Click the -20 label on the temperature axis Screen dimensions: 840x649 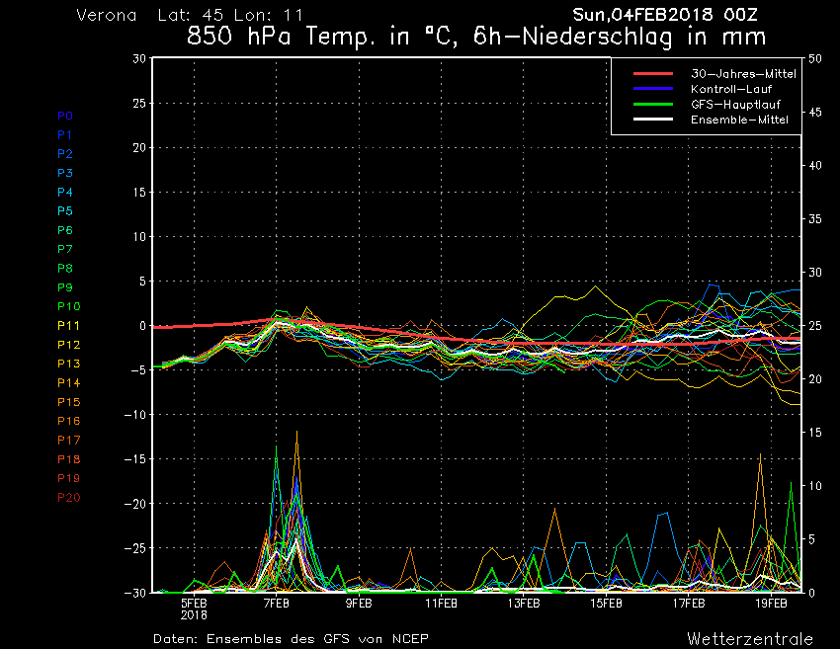[x=135, y=504]
